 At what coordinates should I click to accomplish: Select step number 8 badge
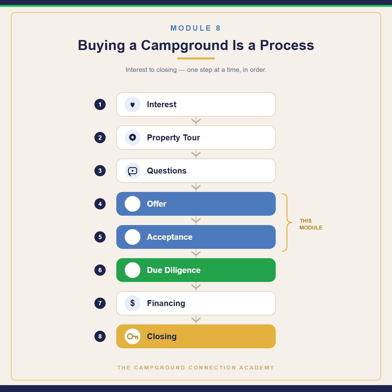pyautogui.click(x=100, y=336)
